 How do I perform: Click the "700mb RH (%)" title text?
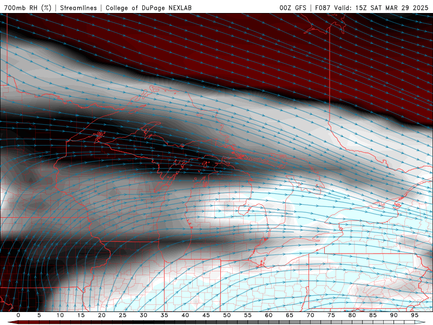point(28,8)
